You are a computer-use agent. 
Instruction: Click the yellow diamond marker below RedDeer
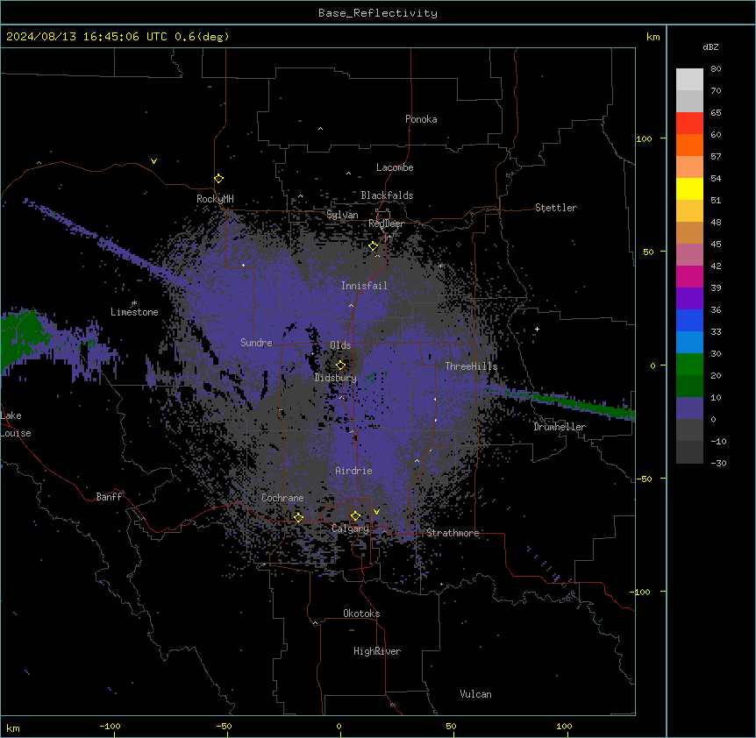coord(374,246)
